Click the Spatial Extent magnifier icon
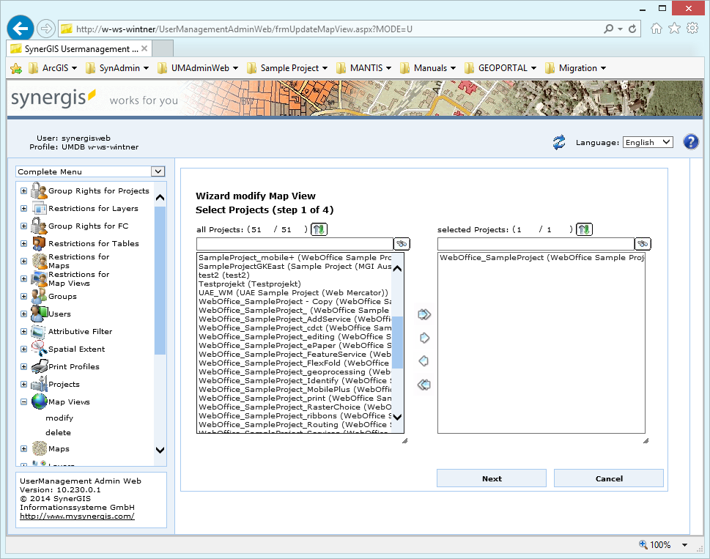Viewport: 710px width, 559px height. 38,349
